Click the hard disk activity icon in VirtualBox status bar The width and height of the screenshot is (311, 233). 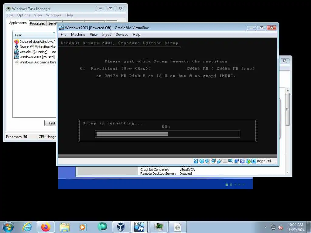(196, 161)
